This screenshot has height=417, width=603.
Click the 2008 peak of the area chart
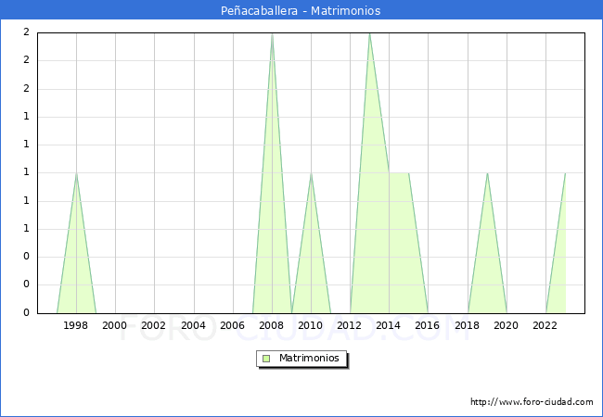[x=272, y=33]
